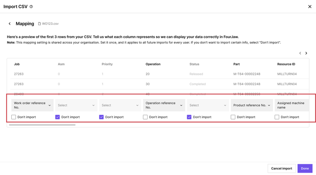
Task: Click the Operation value 20 cell
Action: [x=148, y=74]
